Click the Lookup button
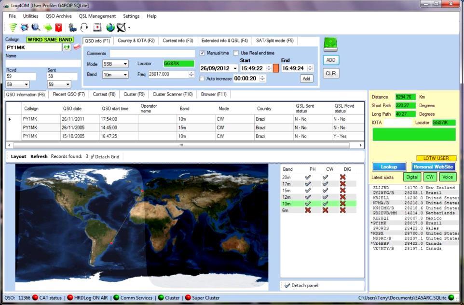This screenshot has width=464, height=305. tap(389, 166)
